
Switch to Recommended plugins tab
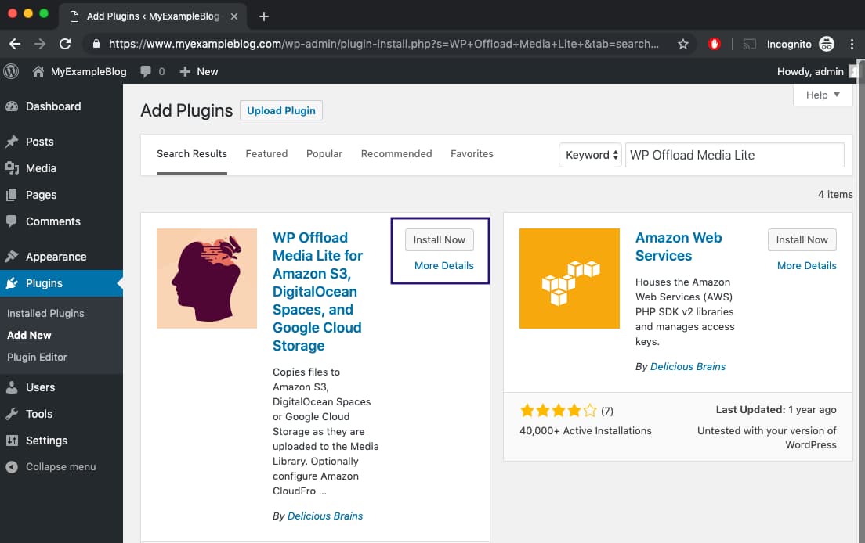click(396, 153)
